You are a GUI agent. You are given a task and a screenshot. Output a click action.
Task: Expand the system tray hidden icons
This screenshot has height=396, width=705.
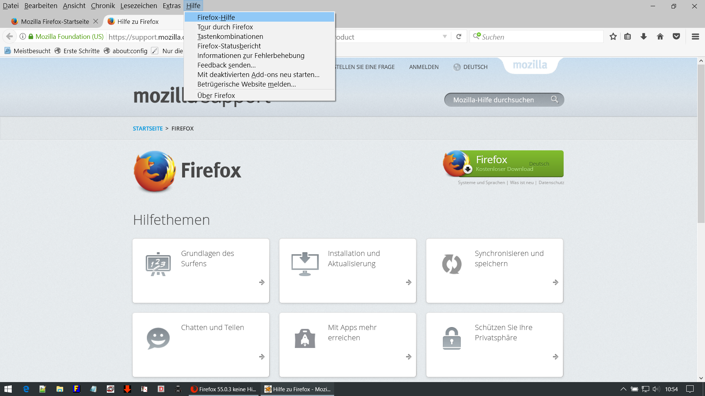point(623,389)
